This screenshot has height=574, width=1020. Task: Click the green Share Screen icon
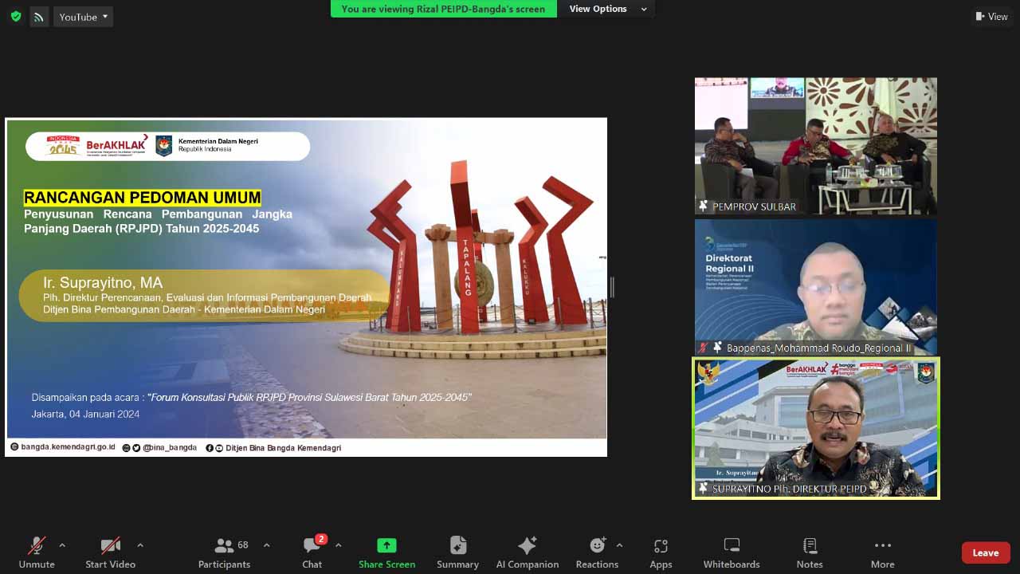[386, 546]
